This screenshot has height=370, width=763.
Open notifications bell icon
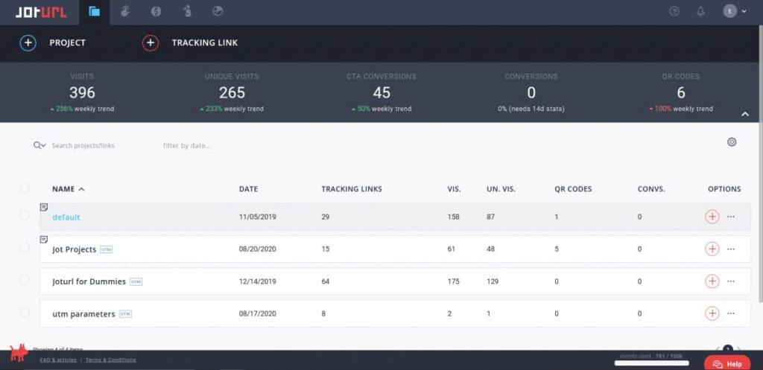click(700, 11)
